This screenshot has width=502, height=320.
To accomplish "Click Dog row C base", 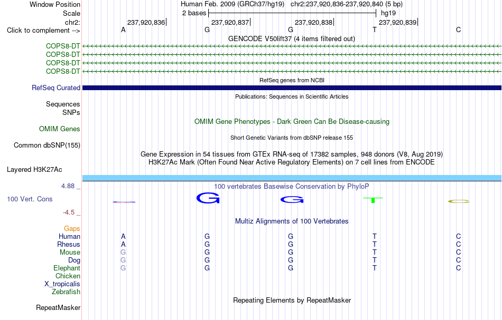I will (x=459, y=260).
